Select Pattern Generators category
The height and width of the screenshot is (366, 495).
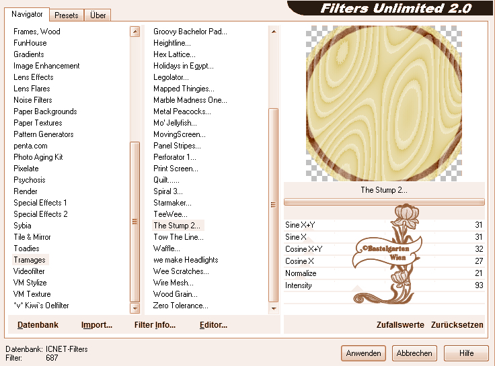(x=44, y=134)
